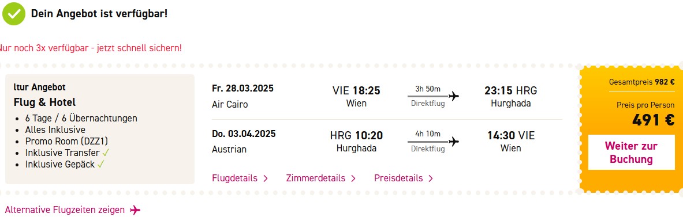Click the green check next to Inklusive Gepäck

pyautogui.click(x=100, y=165)
